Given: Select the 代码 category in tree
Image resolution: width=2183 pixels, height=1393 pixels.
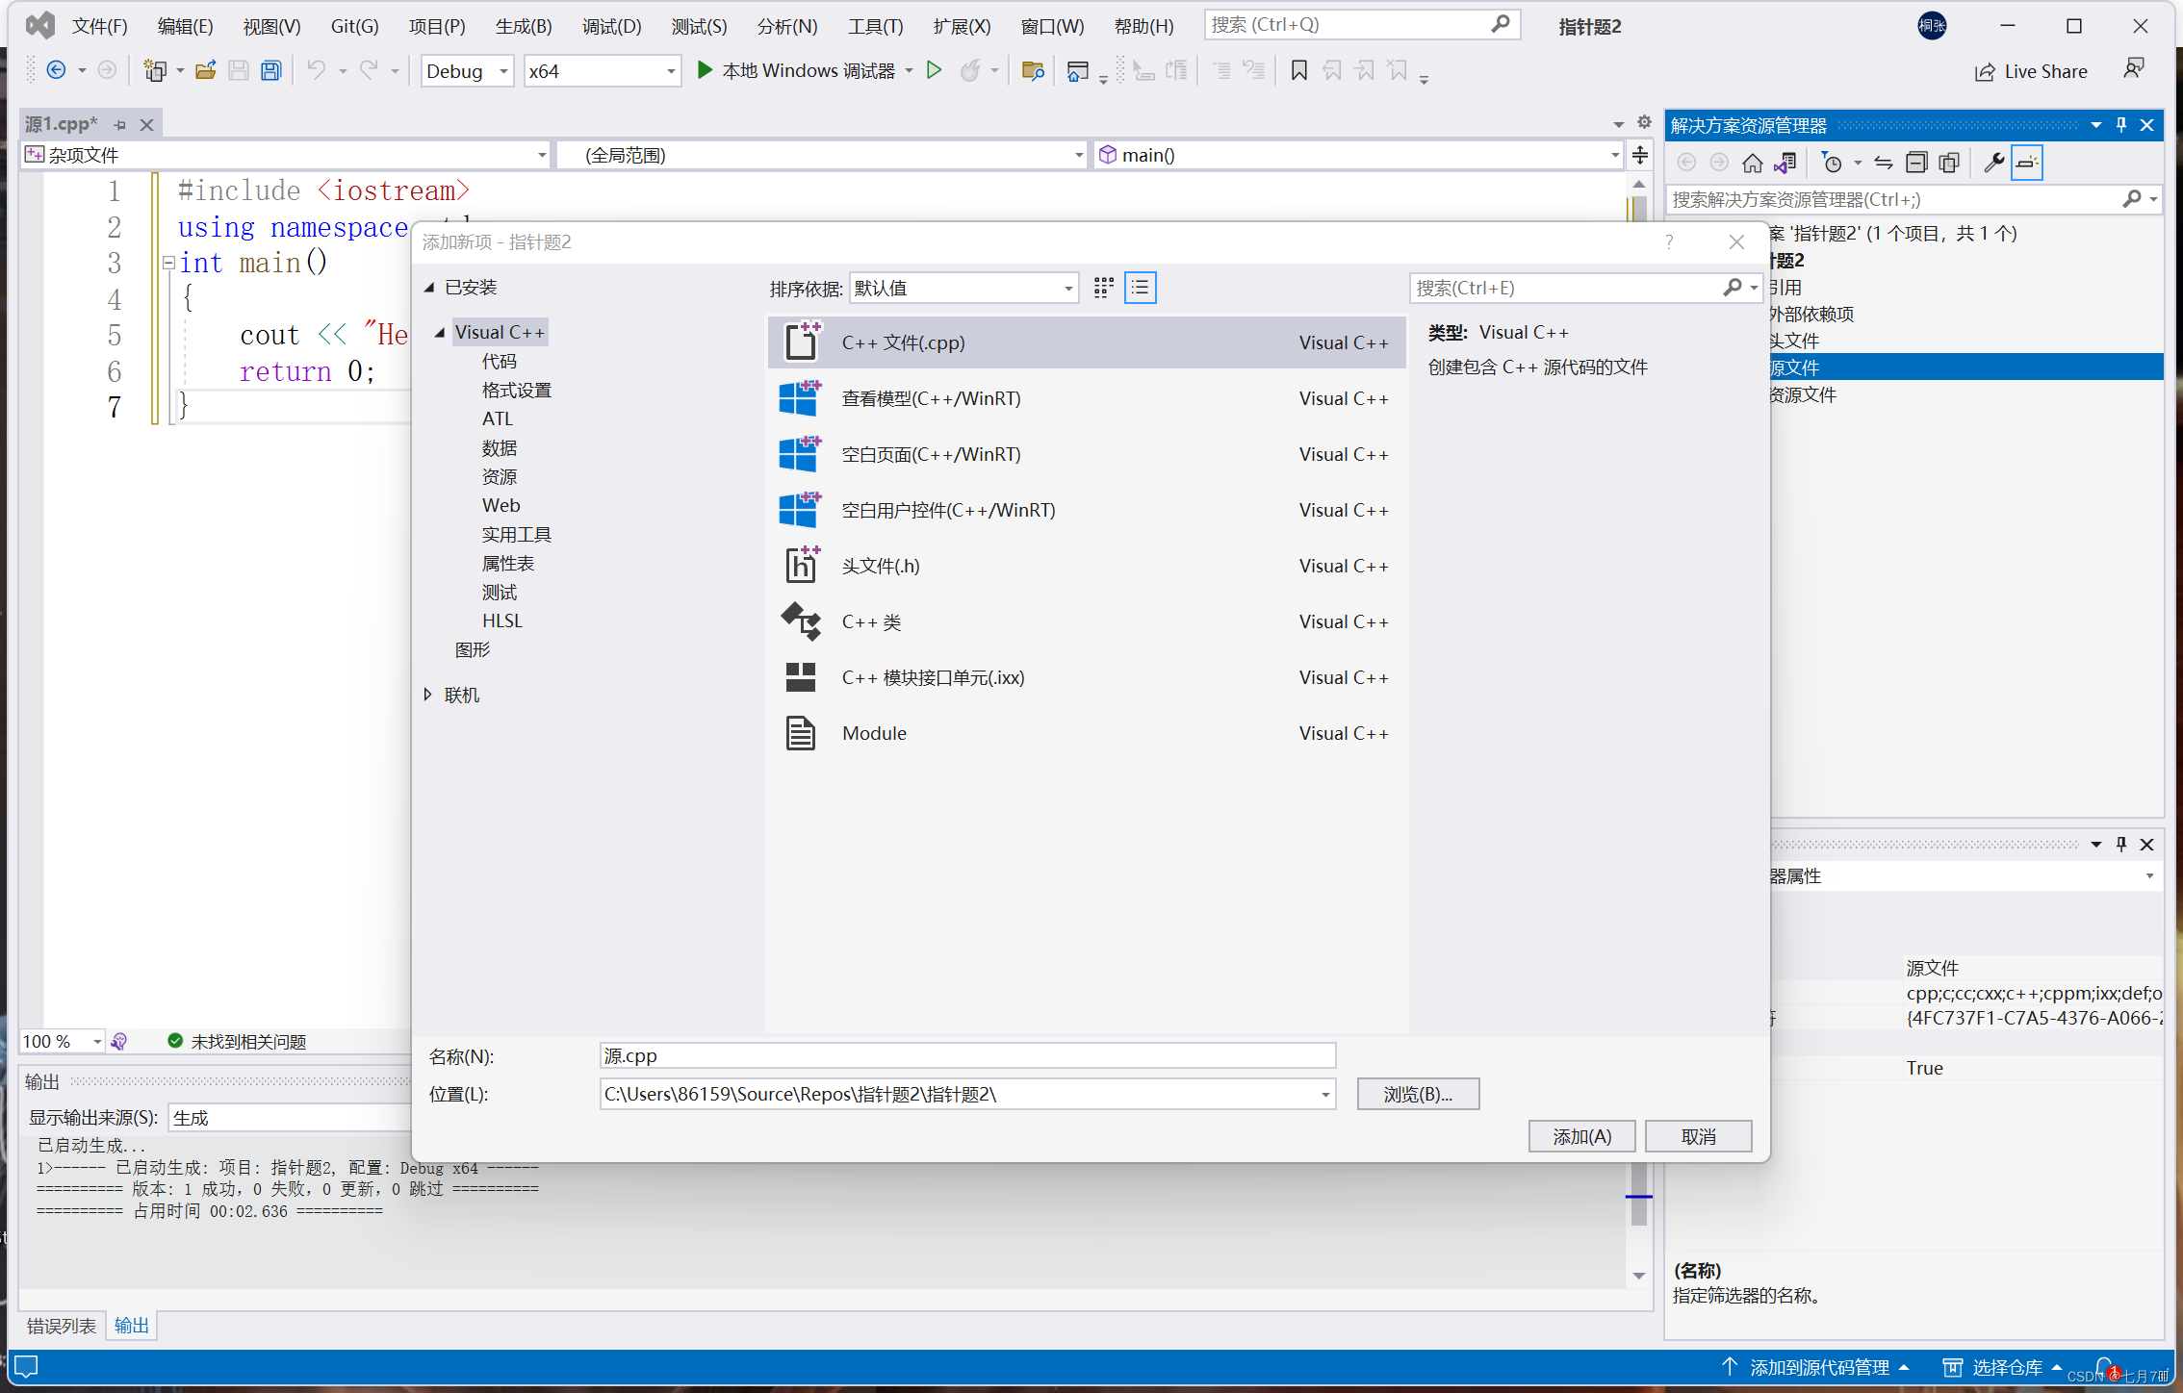Looking at the screenshot, I should coord(500,362).
